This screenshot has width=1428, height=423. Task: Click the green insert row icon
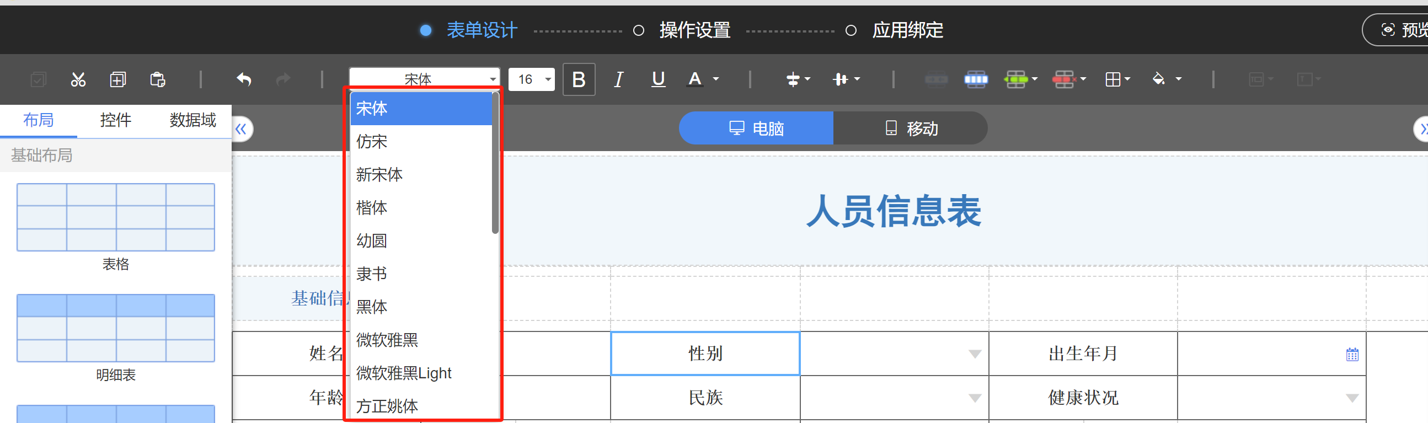[1015, 80]
